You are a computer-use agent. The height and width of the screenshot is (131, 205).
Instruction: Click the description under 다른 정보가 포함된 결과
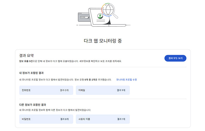55,110
